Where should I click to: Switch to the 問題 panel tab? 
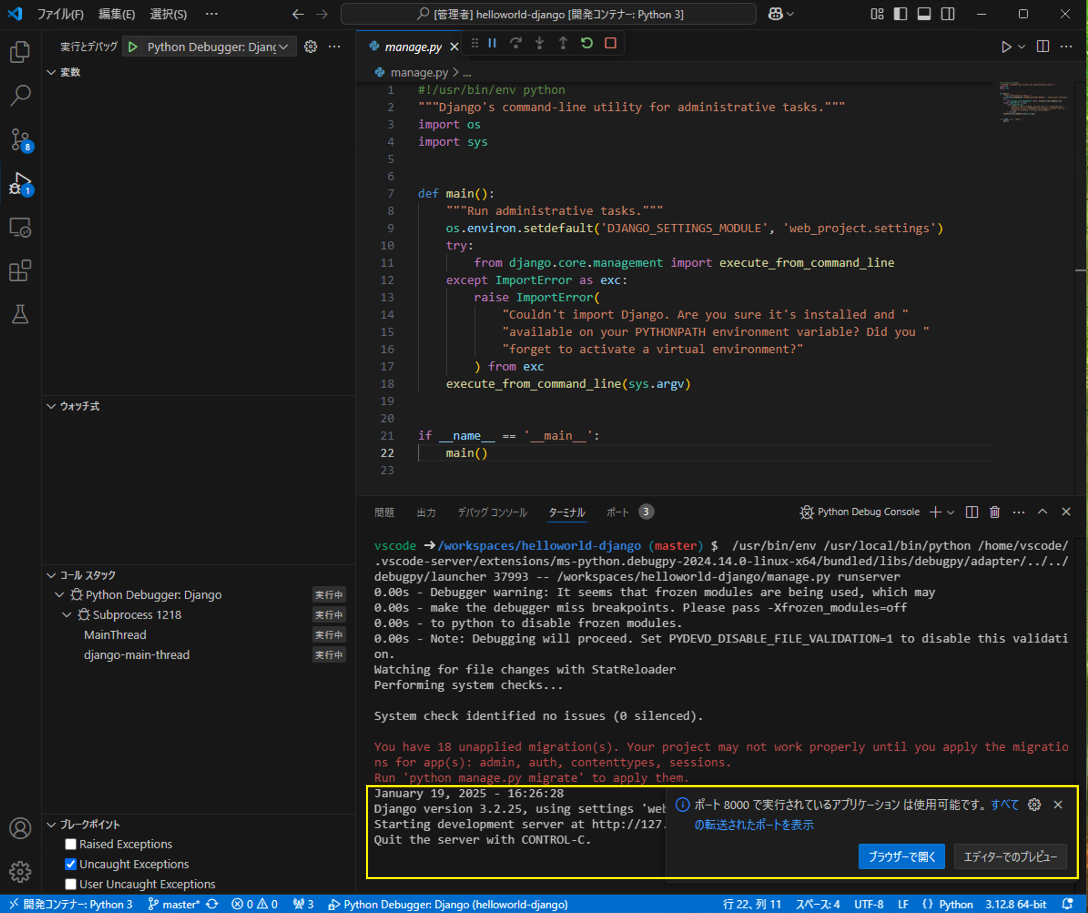[x=384, y=512]
